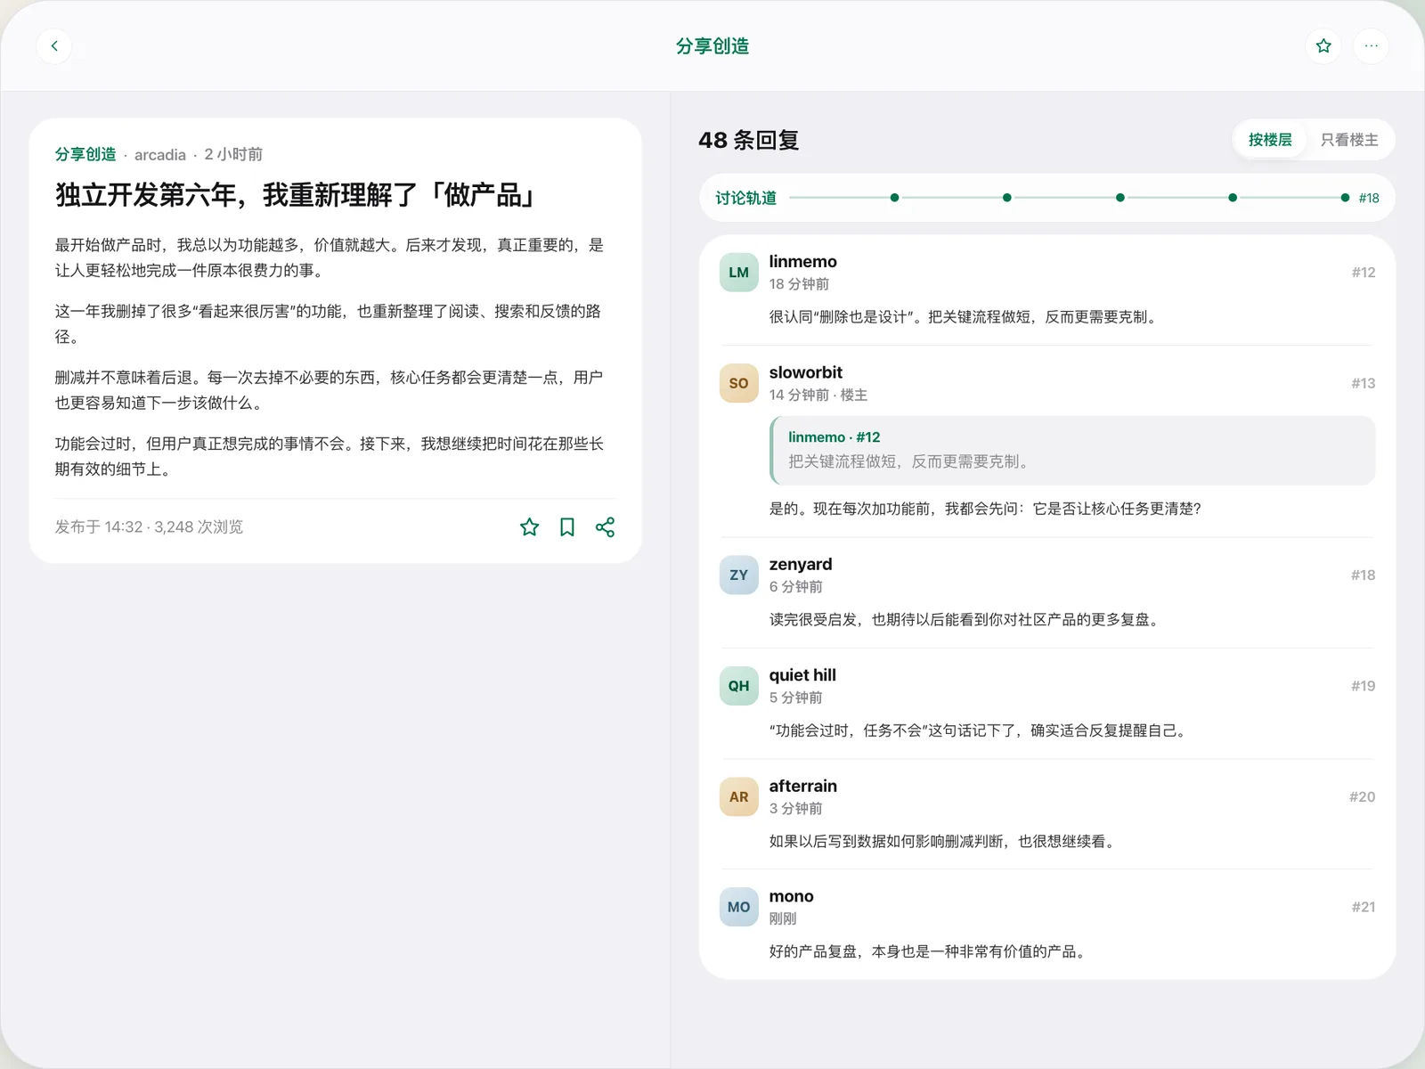Open quoted reply linmemo · #12
The width and height of the screenshot is (1425, 1069).
(1072, 451)
